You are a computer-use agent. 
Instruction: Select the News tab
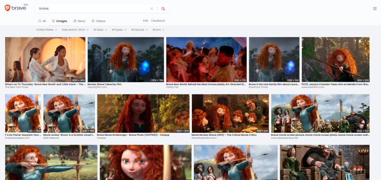79,21
